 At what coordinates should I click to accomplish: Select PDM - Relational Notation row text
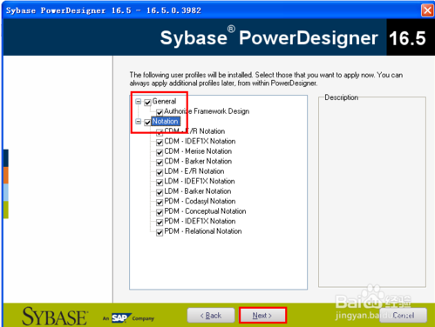point(203,231)
